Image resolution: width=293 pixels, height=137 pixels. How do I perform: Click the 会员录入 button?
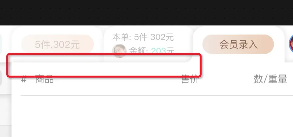(238, 44)
